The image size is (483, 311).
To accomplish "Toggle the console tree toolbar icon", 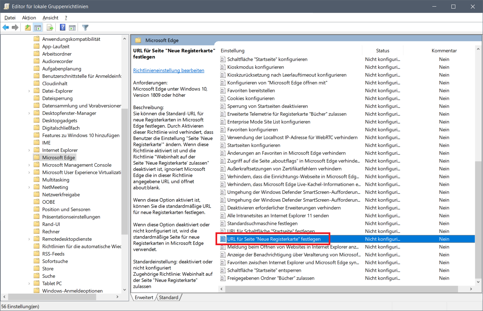I will [x=38, y=28].
